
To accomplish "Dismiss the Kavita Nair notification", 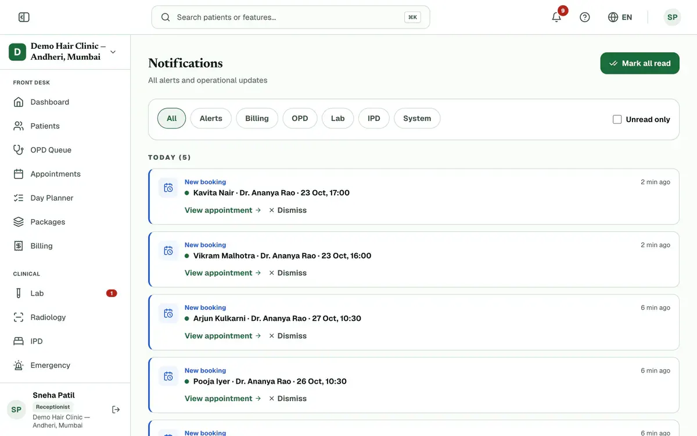I will click(288, 210).
